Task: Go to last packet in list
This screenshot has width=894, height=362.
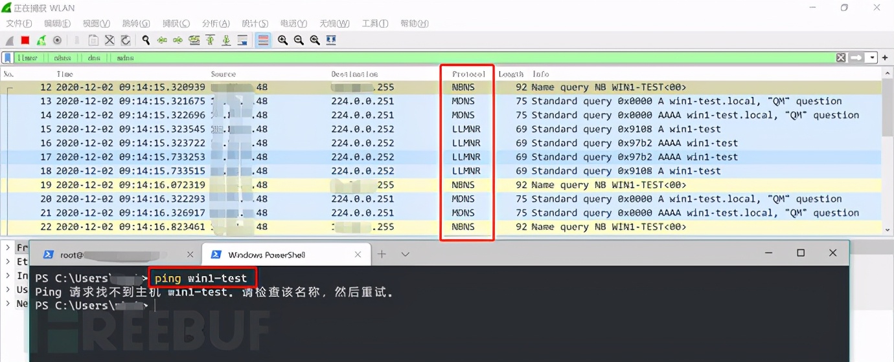Action: tap(226, 40)
